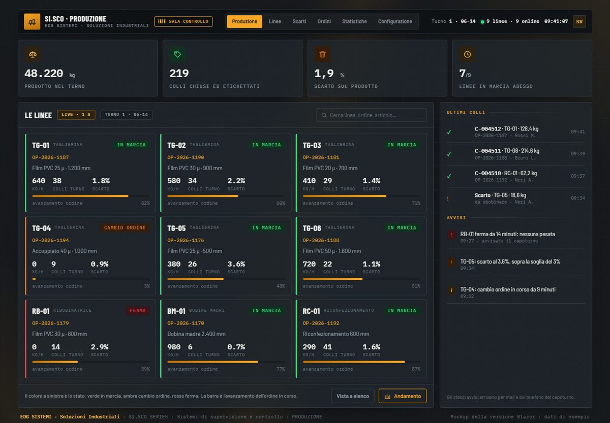Click the Cambio Ordine badge on TG-04
This screenshot has height=423, width=610.
click(x=125, y=228)
